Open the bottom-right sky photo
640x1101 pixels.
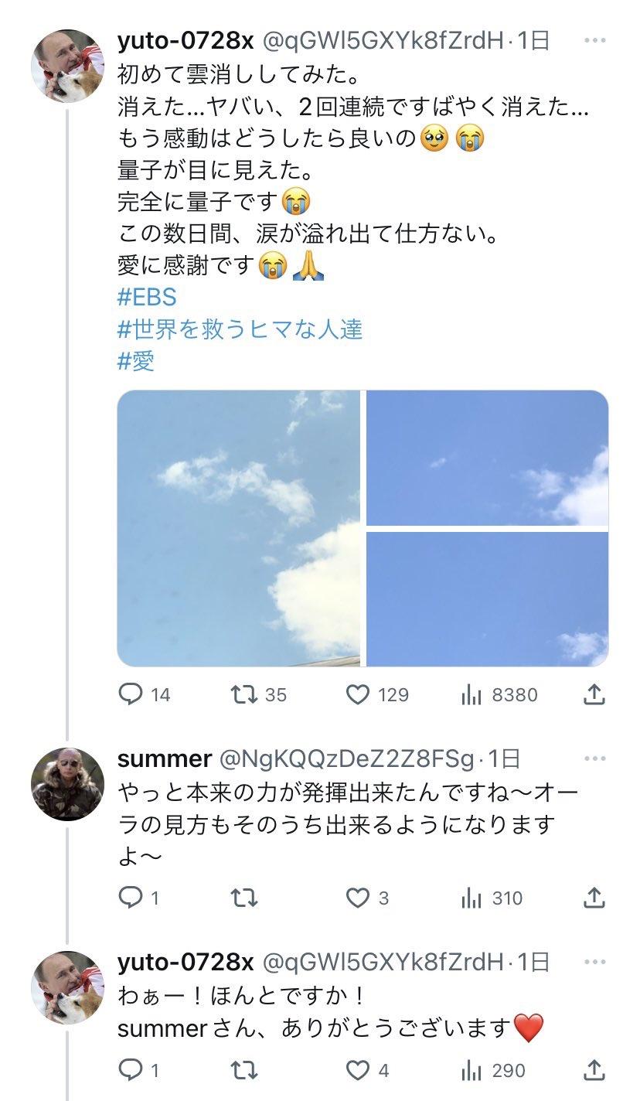pyautogui.click(x=487, y=598)
